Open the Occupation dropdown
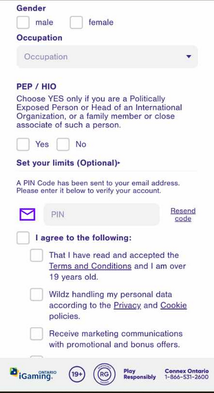The height and width of the screenshot is (393, 214). (x=107, y=57)
